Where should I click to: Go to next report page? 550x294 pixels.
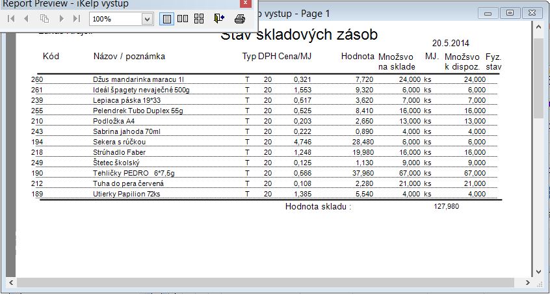(x=62, y=19)
